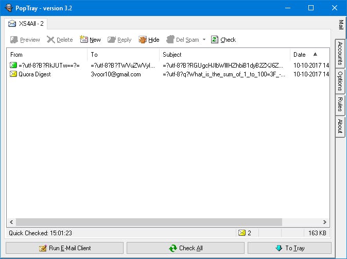347x259 pixels.
Task: Sort the list by the Date column header
Action: (x=309, y=55)
